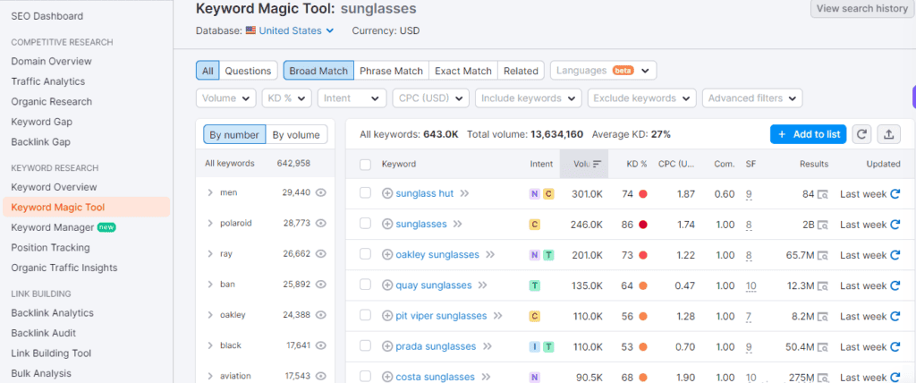Open the 'costa sunglasses' keyword link
This screenshot has width=916, height=383.
click(436, 377)
